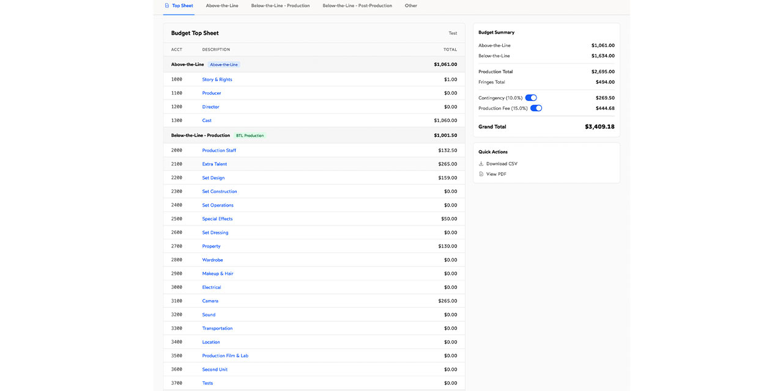Select the Below-the-Line - Post-Production tab
This screenshot has height=391, width=783.
click(357, 5)
